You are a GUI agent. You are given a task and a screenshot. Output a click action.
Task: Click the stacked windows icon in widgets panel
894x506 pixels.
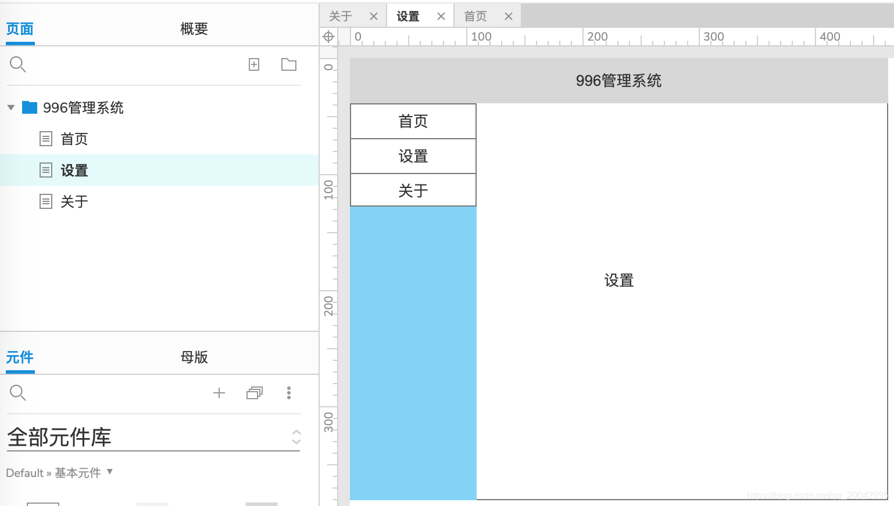coord(255,393)
